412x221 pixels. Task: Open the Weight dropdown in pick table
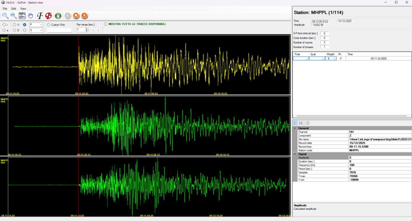click(334, 59)
